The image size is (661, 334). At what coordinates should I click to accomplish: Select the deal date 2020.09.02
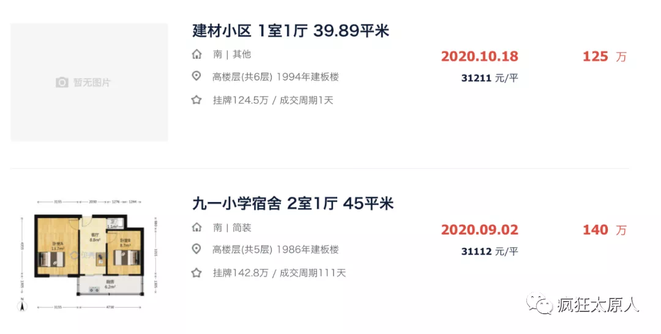click(x=480, y=230)
